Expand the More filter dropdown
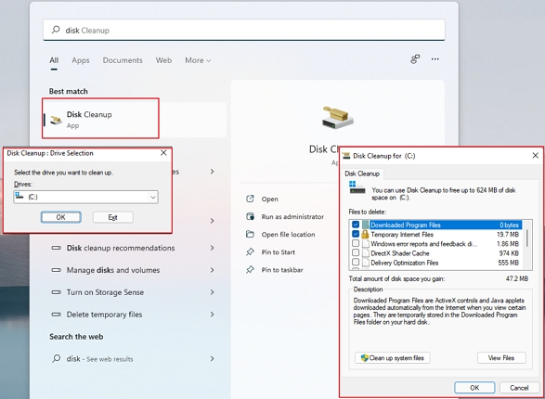Viewport: 545px width, 399px height. [x=198, y=60]
